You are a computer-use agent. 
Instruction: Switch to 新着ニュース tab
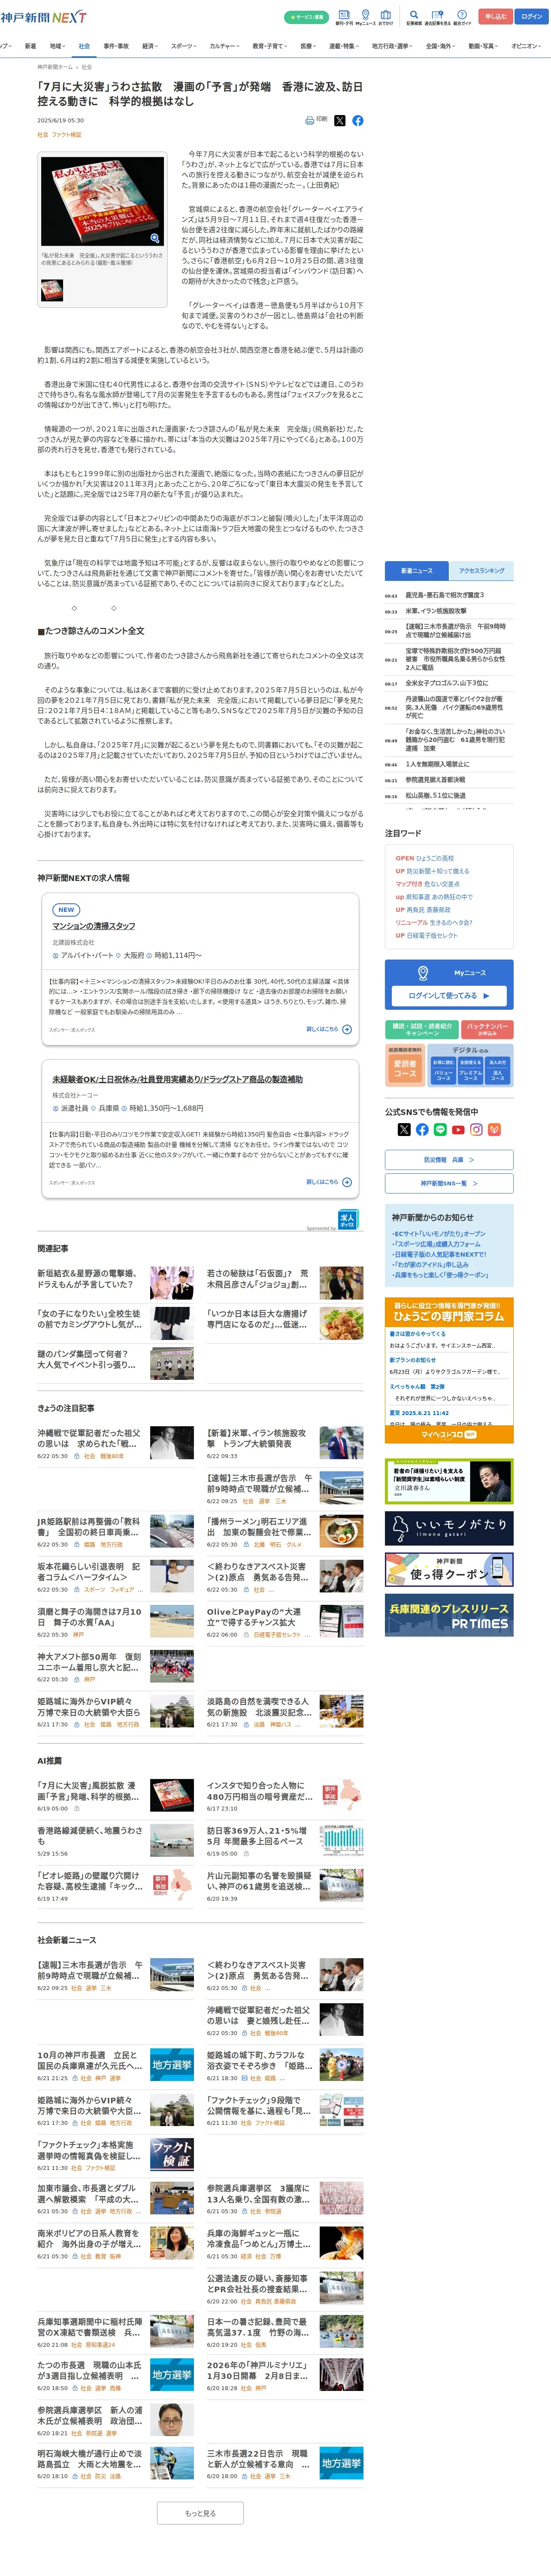coord(417,571)
